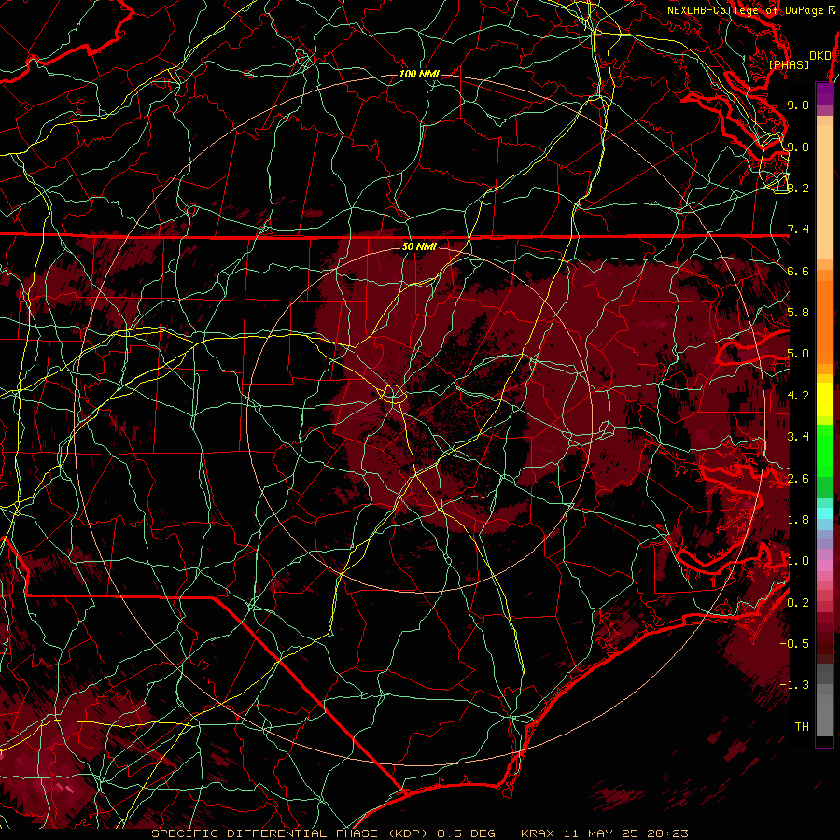
Task: Click the bright green segment of the color bar
Action: coord(824,450)
